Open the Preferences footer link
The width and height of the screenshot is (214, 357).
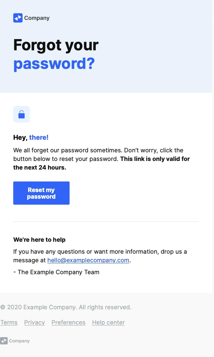(x=68, y=323)
